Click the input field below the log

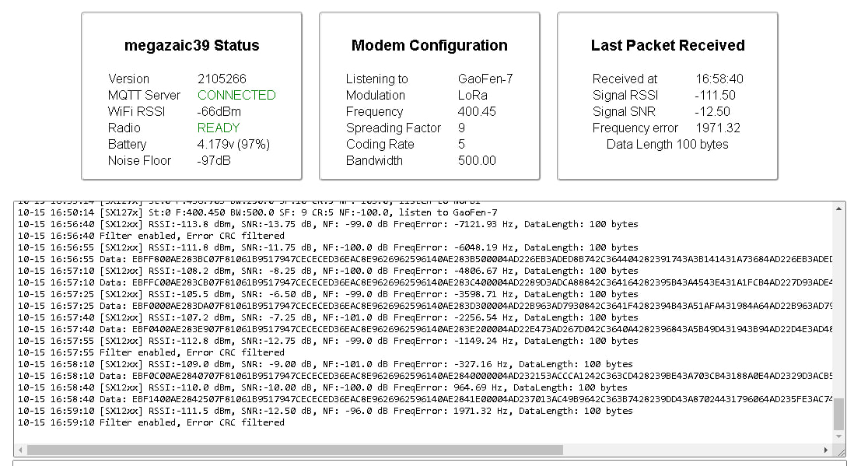click(x=428, y=463)
